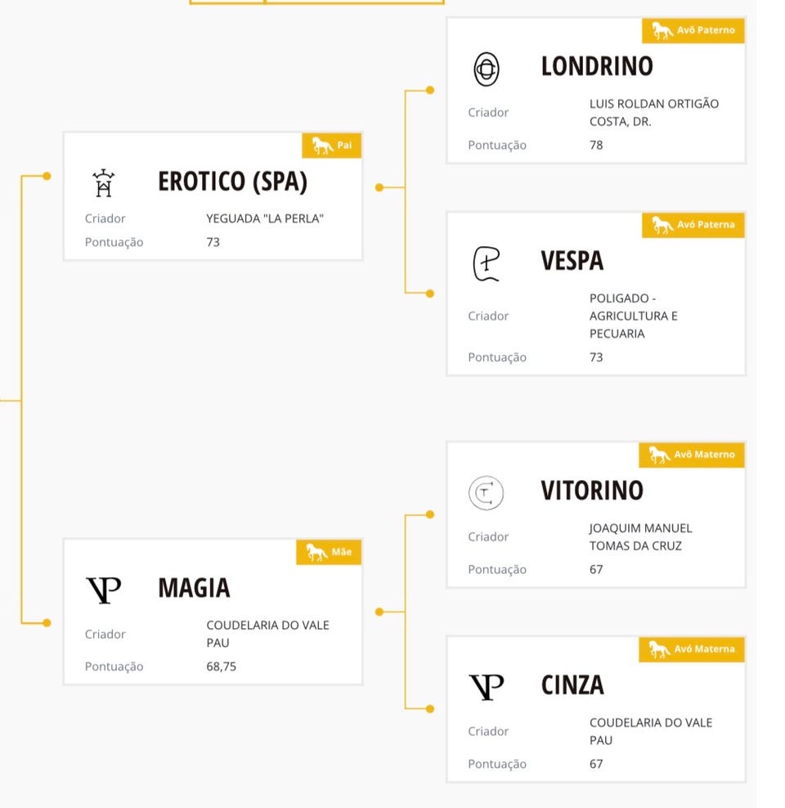Open the EROTICO (SPA) horse page

tap(232, 182)
